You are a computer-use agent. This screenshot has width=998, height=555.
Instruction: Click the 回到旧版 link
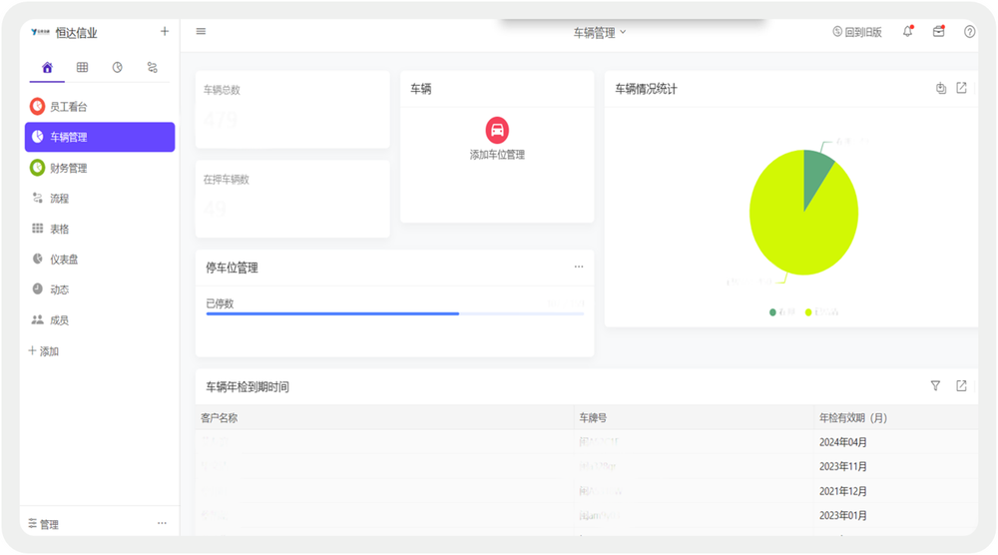click(x=856, y=32)
